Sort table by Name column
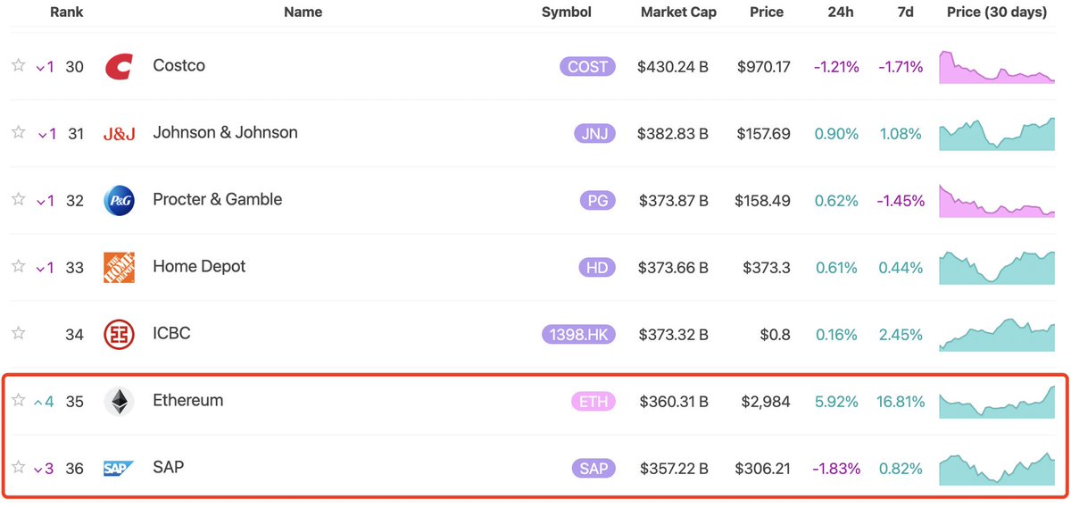The width and height of the screenshot is (1071, 508). point(303,12)
